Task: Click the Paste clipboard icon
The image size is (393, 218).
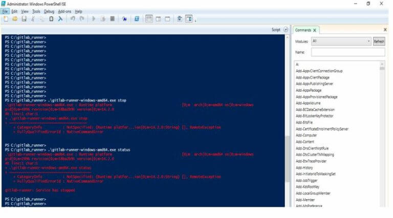Action: point(51,19)
